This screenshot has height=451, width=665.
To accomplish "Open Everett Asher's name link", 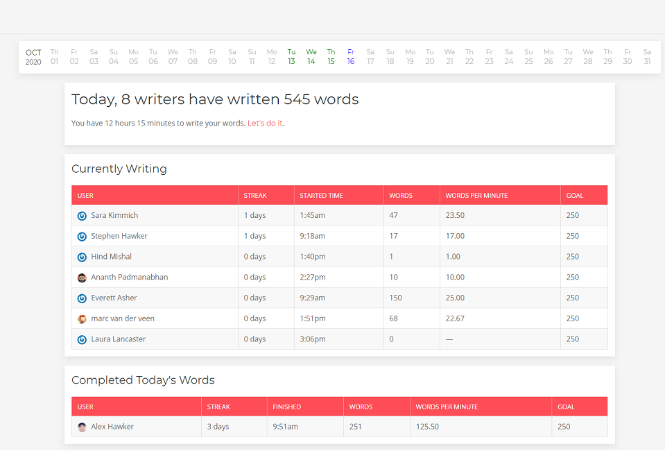I will coord(113,298).
